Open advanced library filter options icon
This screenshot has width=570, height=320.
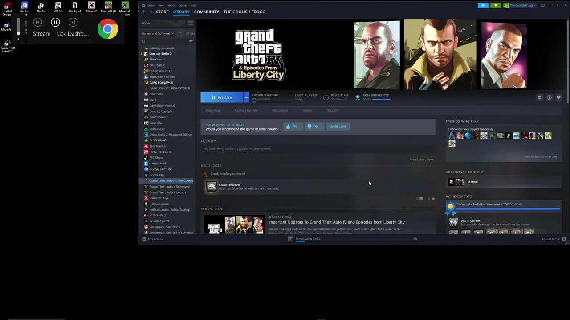pyautogui.click(x=191, y=42)
